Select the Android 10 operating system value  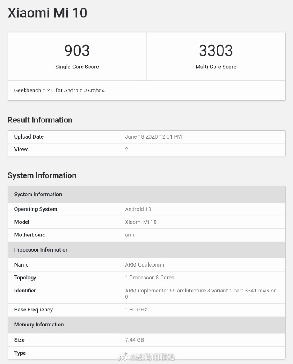[x=138, y=209]
